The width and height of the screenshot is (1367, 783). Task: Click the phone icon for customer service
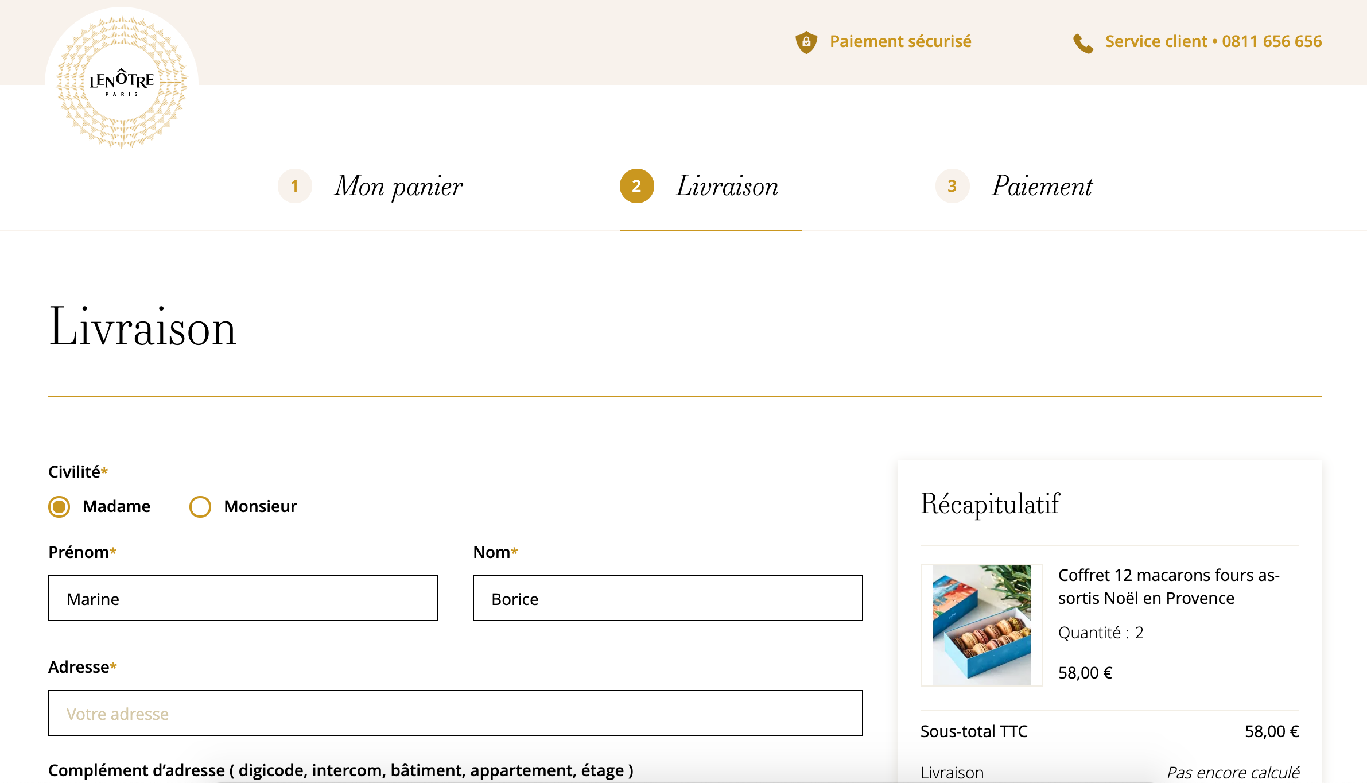click(x=1083, y=43)
